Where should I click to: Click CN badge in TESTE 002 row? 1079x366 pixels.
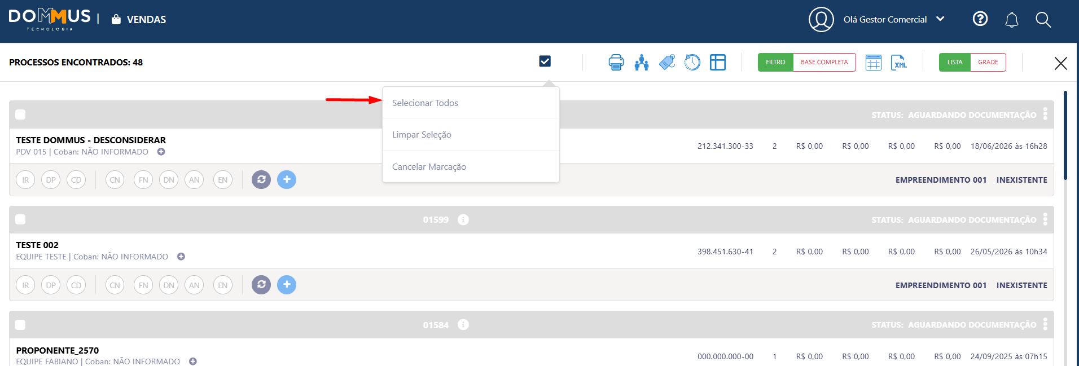click(x=115, y=285)
